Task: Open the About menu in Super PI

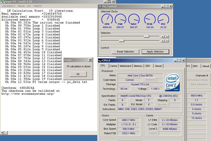Action: point(24,6)
